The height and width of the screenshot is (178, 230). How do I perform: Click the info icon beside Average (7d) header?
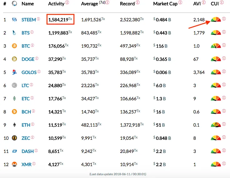107,2
